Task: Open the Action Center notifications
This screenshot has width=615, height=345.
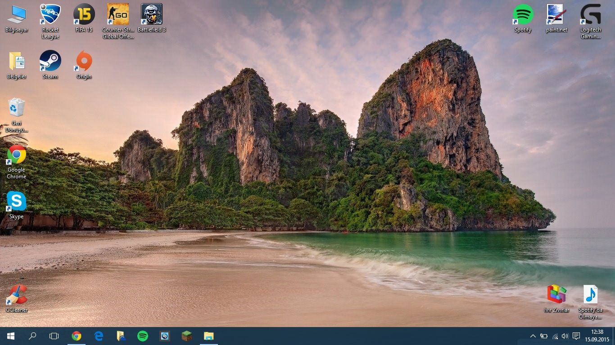Action: [x=576, y=336]
